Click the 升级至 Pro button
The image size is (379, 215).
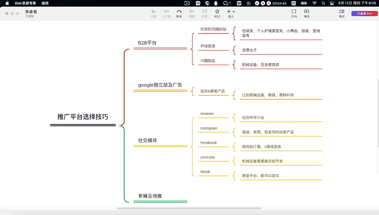[364, 14]
